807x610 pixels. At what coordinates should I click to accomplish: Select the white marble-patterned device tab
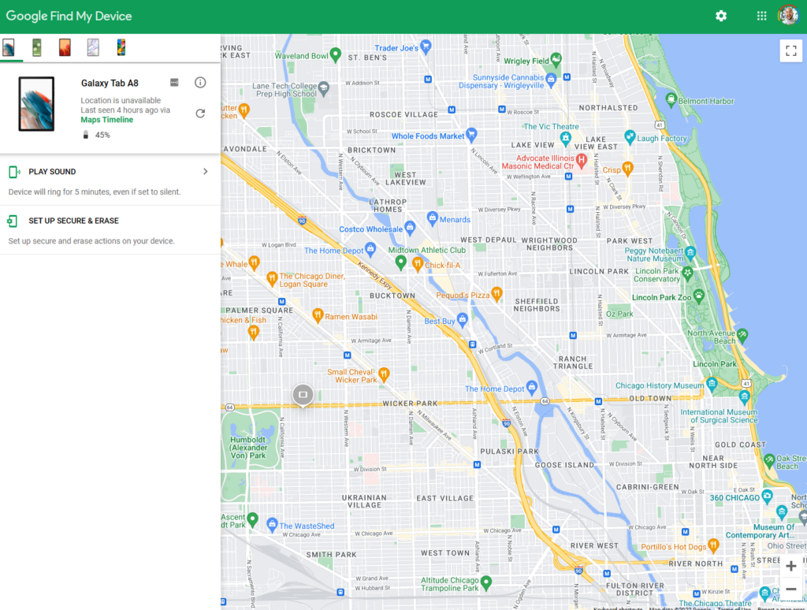coord(93,47)
